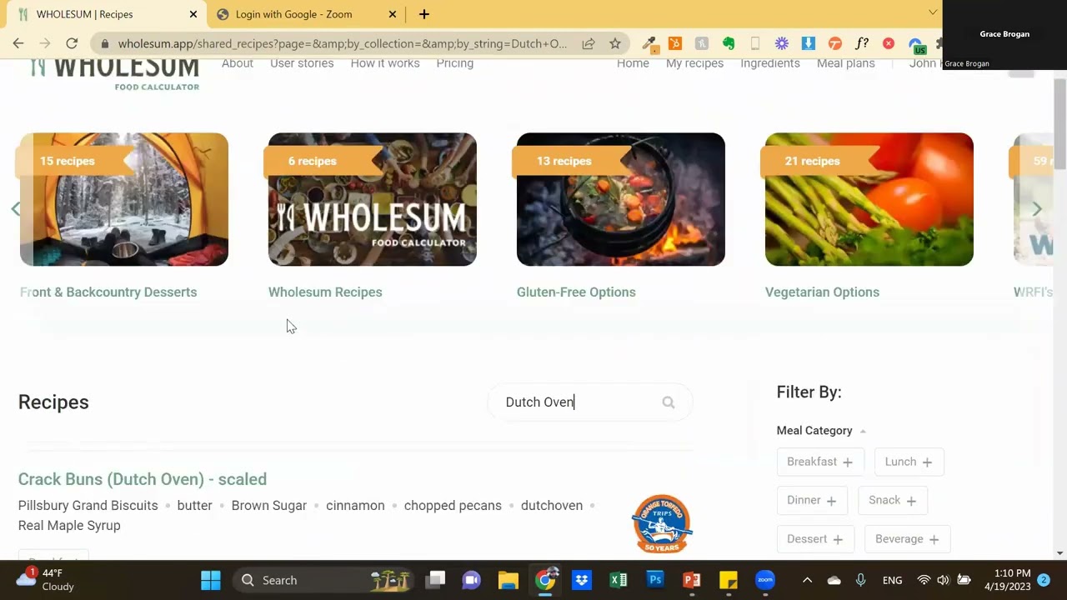This screenshot has width=1067, height=600.
Task: Click the blue download arrow extension icon
Action: pos(809,43)
